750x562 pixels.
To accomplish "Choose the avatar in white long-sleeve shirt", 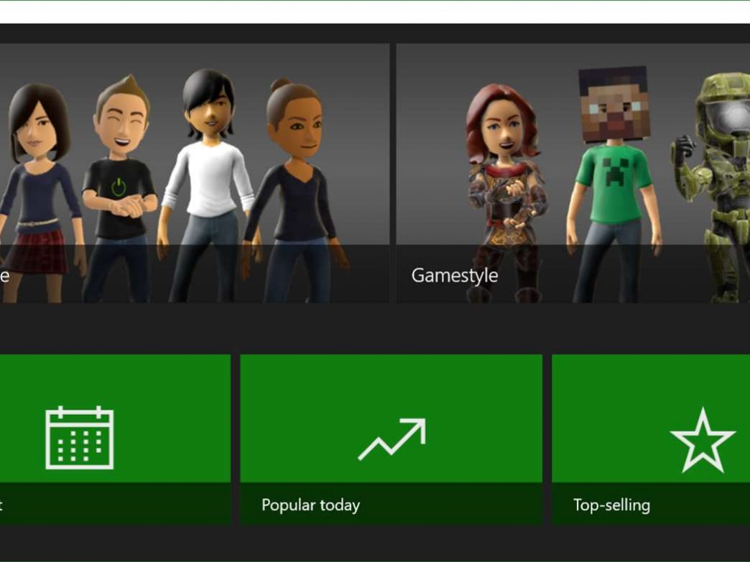I will 207,179.
